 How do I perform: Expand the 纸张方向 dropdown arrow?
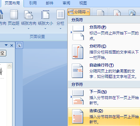28,29
